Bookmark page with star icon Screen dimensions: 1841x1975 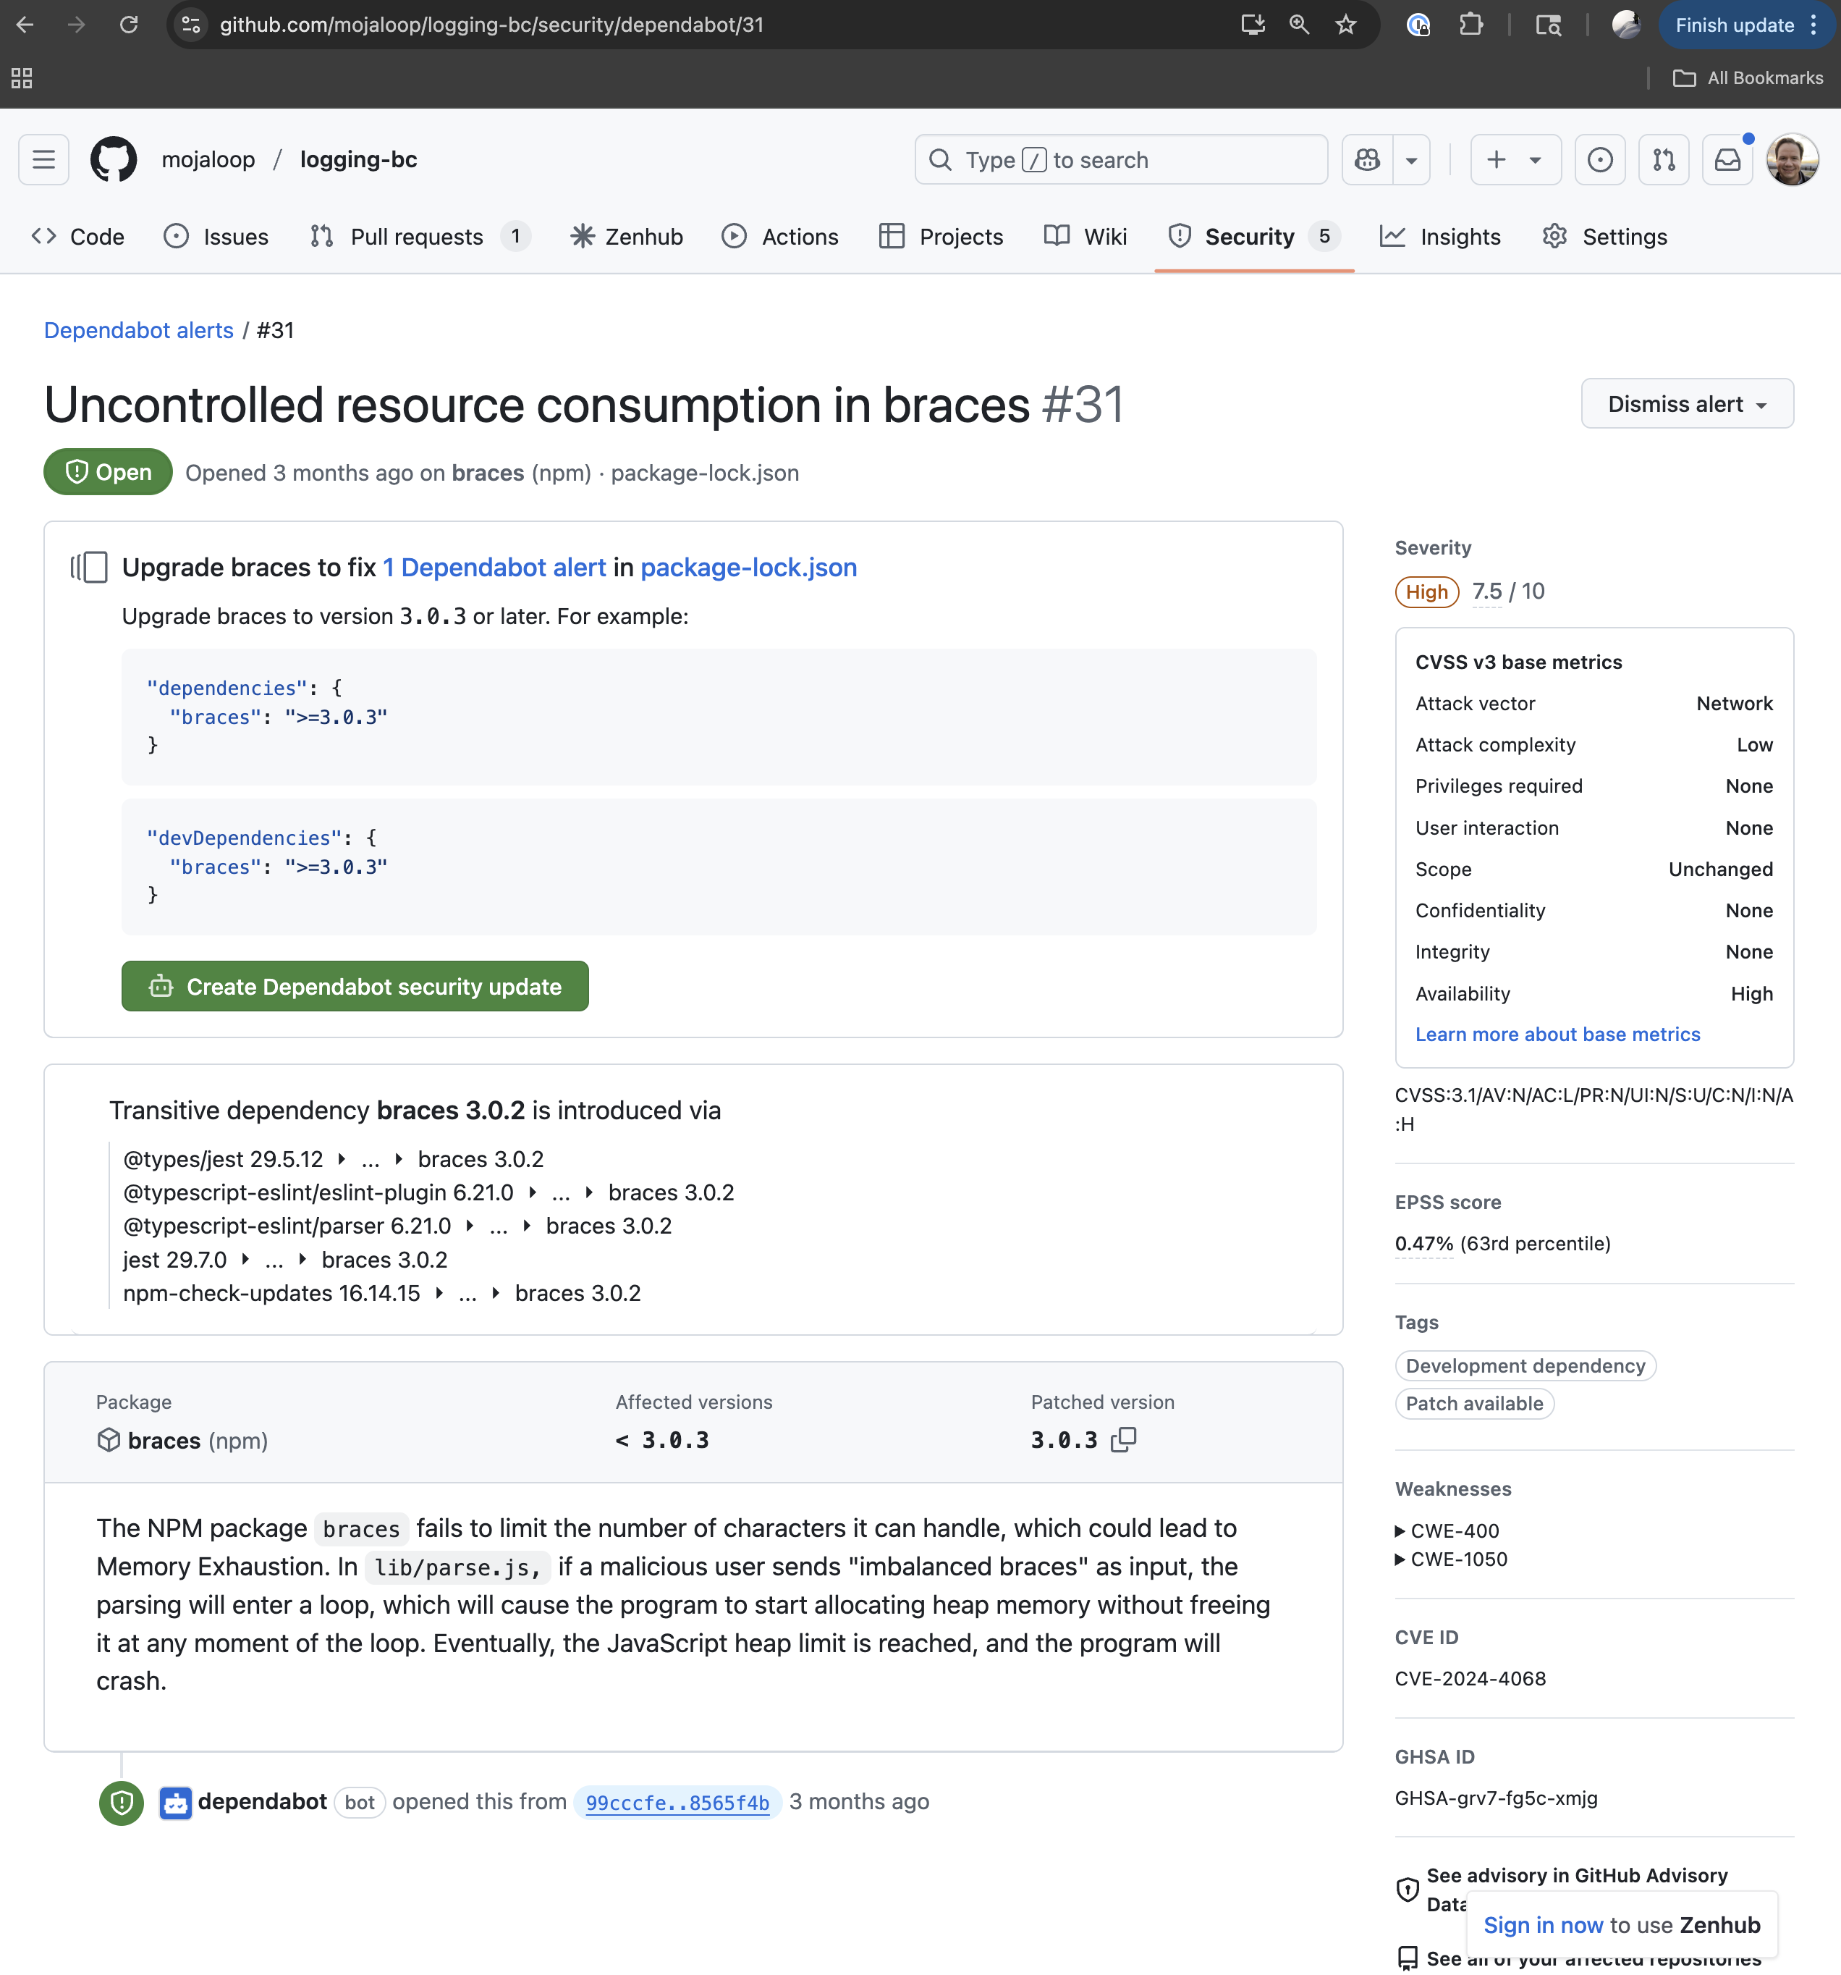[x=1345, y=25]
